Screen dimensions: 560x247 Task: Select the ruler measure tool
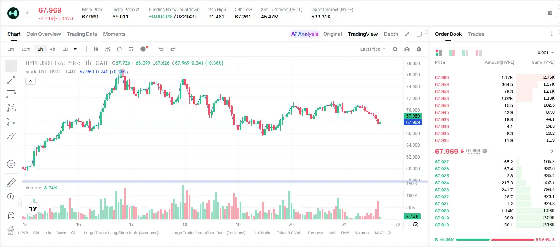[11, 182]
